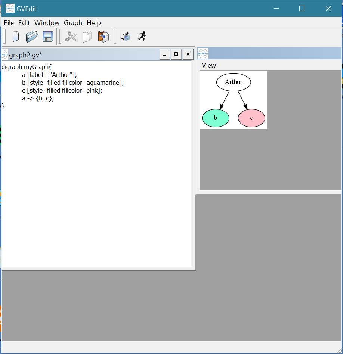Cut selection with the scissors icon
The width and height of the screenshot is (343, 354).
point(71,37)
